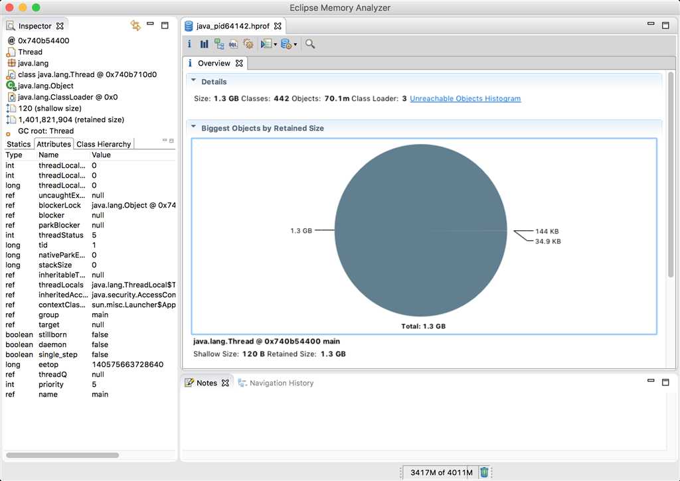Click the large 1.3 GB pie slice
Image resolution: width=680 pixels, height=481 pixels.
(x=420, y=230)
